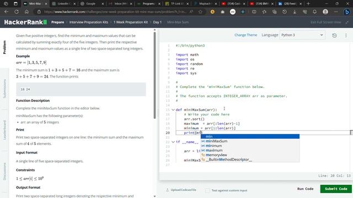The image size is (353, 198).
Task: Select the minimum autocomplete suggestion
Action: (x=250, y=146)
